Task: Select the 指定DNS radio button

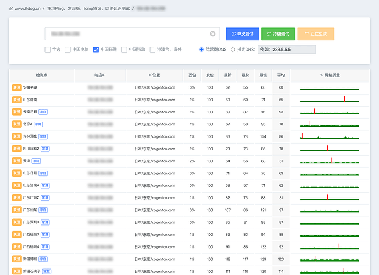Action: pos(232,50)
